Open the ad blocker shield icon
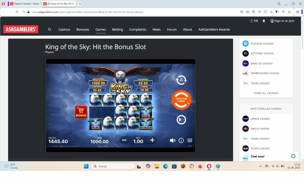Screen dimensions: 304x185 click(x=254, y=12)
